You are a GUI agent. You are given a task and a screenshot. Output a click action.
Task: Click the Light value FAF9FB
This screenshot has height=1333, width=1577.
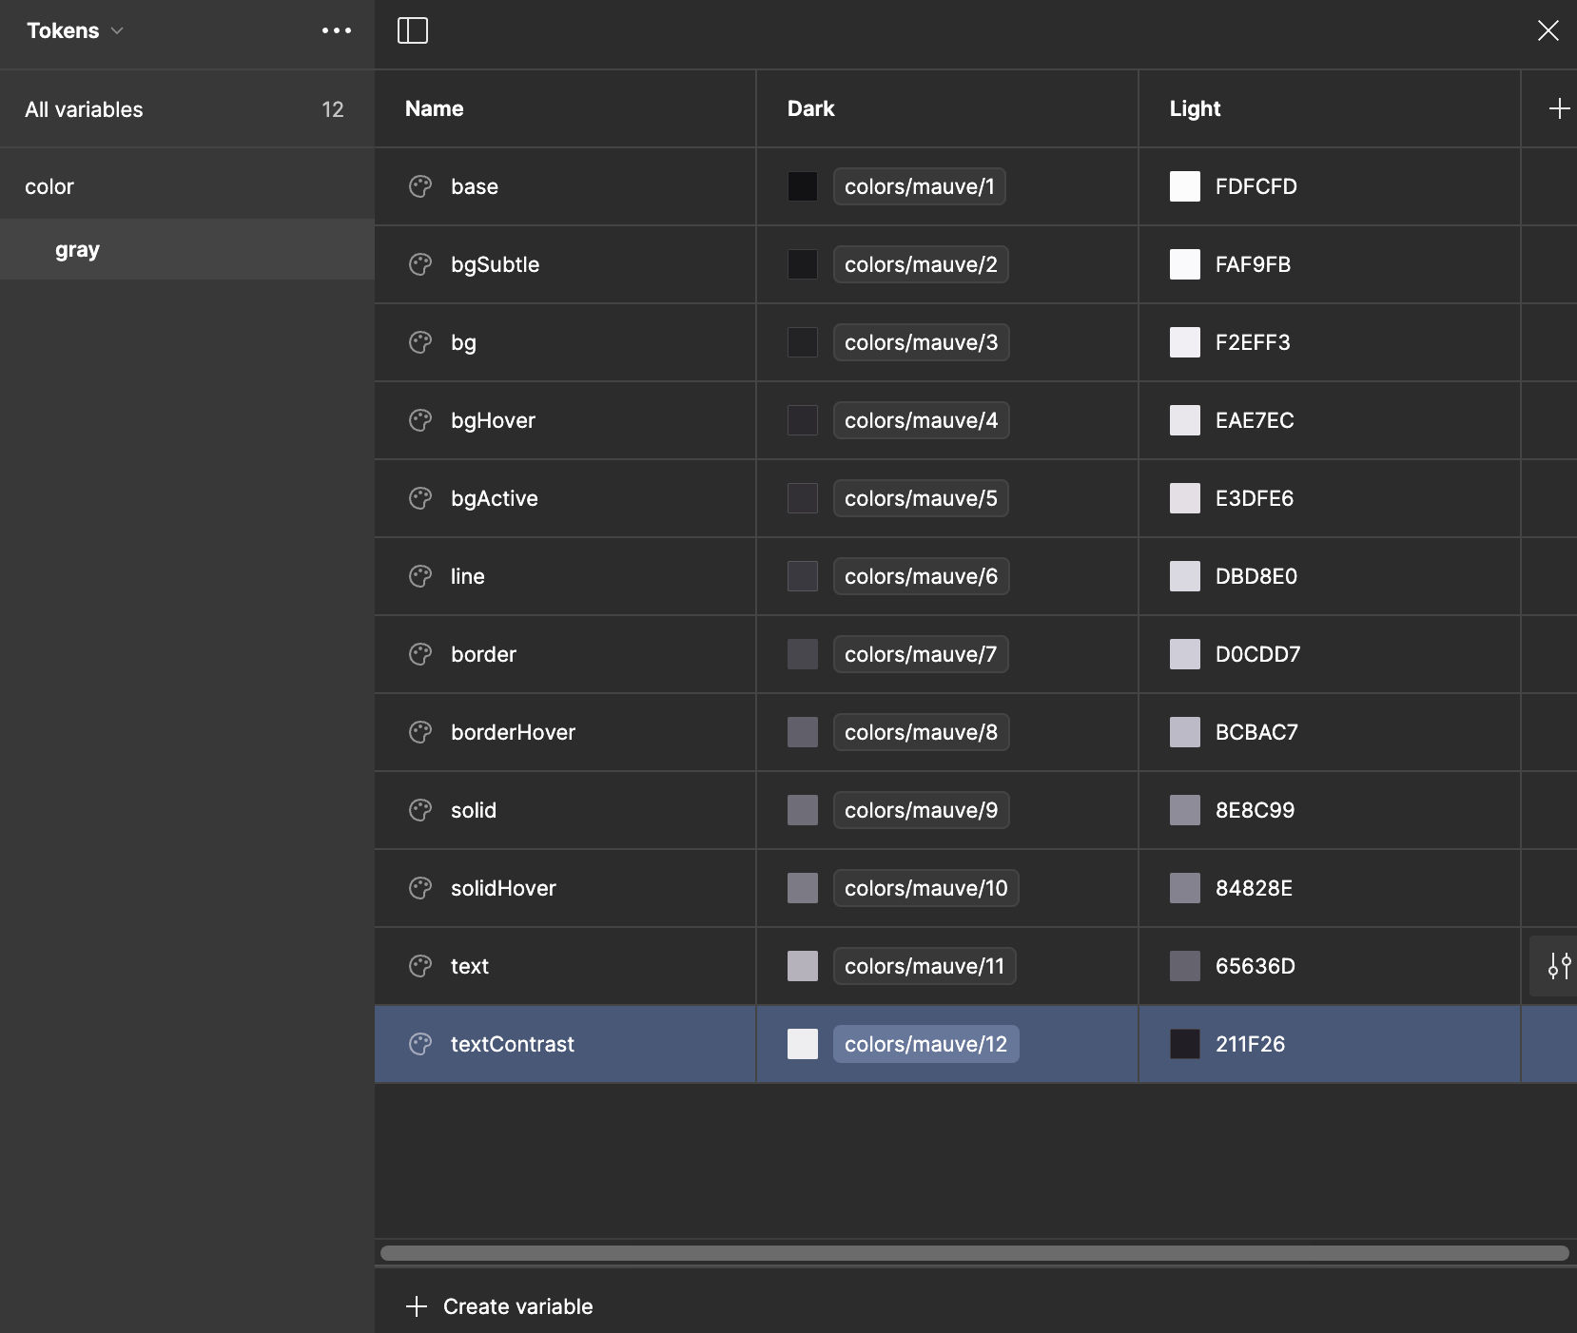pyautogui.click(x=1254, y=264)
